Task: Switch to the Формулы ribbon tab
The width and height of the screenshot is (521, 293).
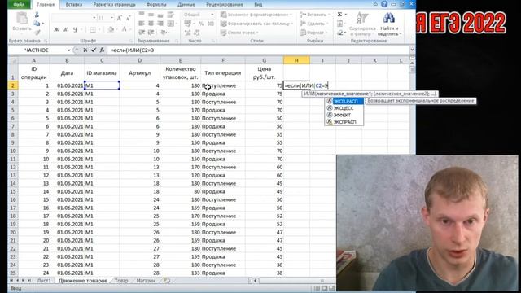Action: (156, 5)
